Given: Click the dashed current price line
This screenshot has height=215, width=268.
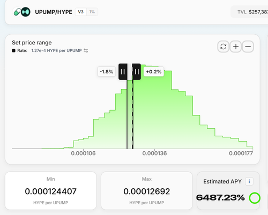Looking at the screenshot, I should [132, 114].
